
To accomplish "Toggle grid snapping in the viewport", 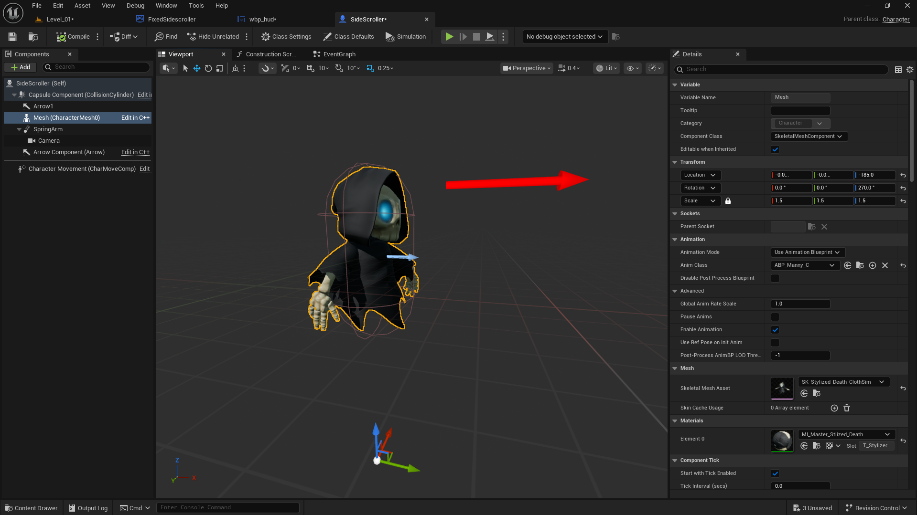I will [311, 68].
